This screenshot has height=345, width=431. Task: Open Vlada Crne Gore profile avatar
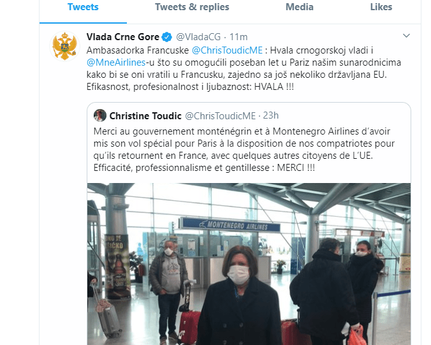point(64,46)
